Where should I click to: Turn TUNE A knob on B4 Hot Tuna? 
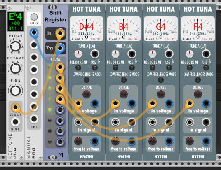pos(115,54)
